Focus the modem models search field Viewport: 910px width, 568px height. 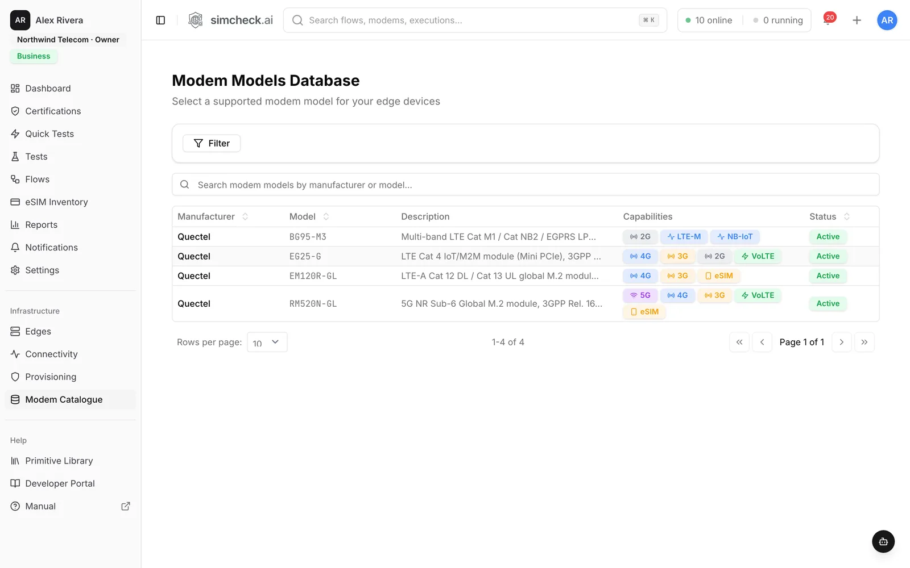pos(526,185)
